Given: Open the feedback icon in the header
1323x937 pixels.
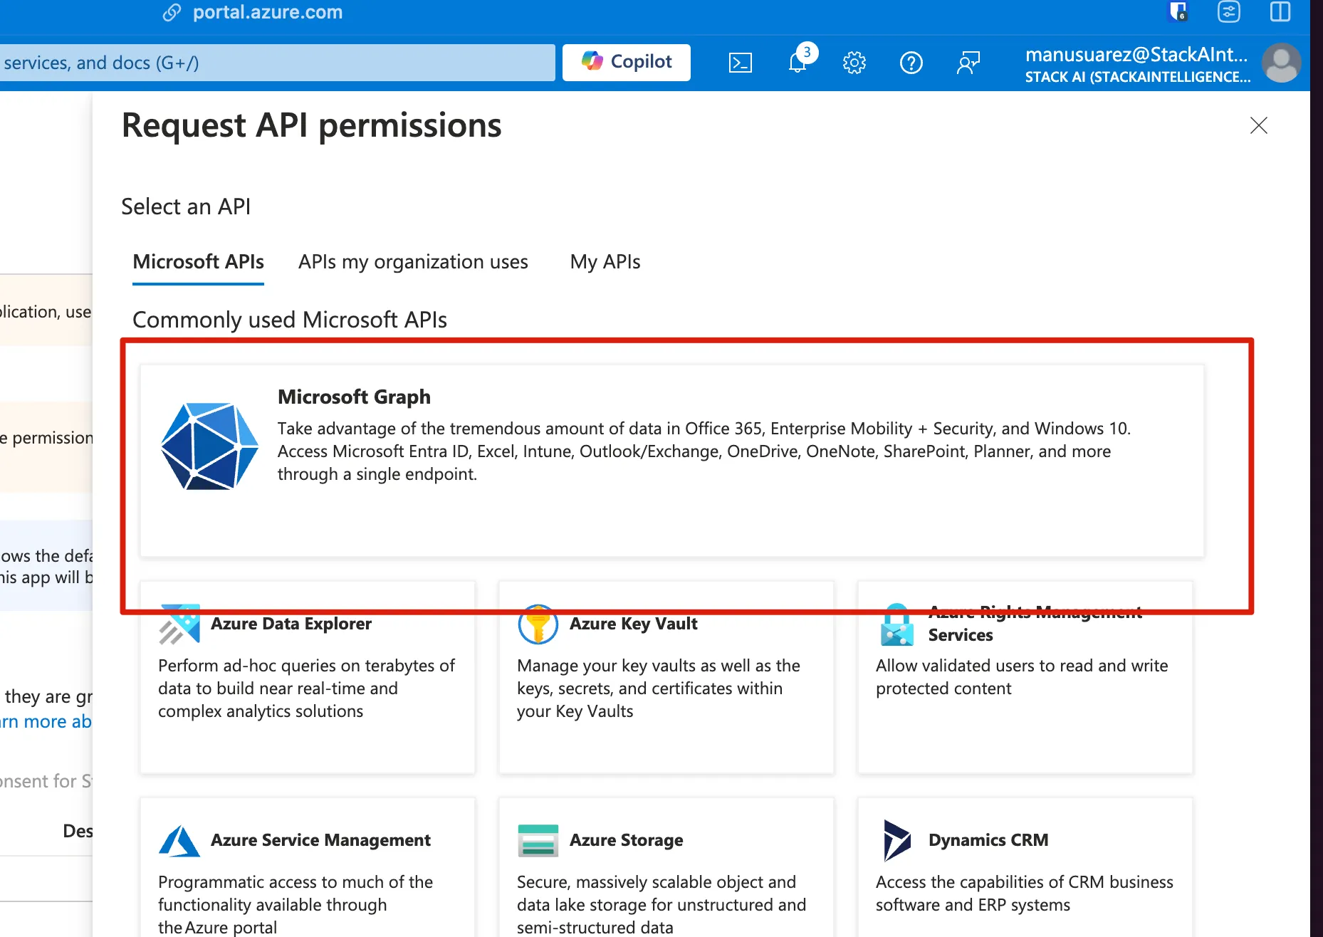Looking at the screenshot, I should pyautogui.click(x=968, y=63).
